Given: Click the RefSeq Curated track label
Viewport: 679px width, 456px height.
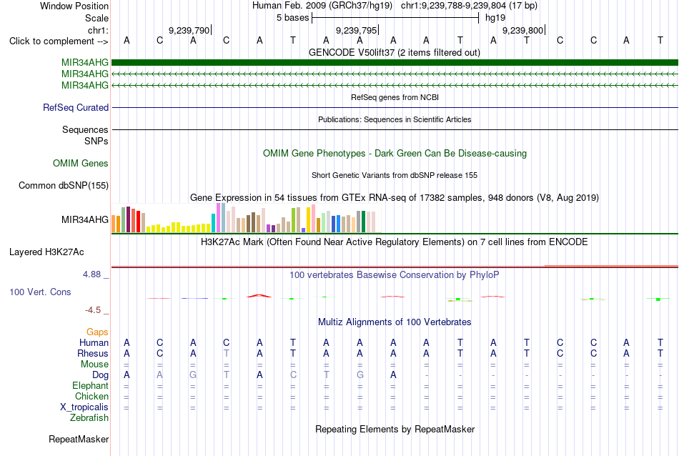Looking at the screenshot, I should click(x=76, y=107).
